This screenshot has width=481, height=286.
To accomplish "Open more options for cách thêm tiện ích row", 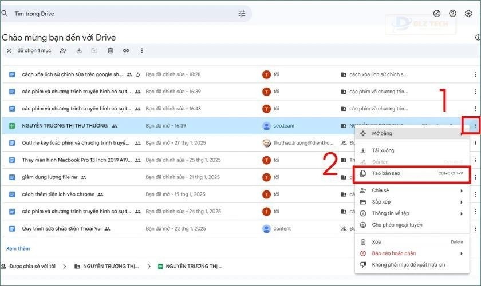I will click(475, 194).
